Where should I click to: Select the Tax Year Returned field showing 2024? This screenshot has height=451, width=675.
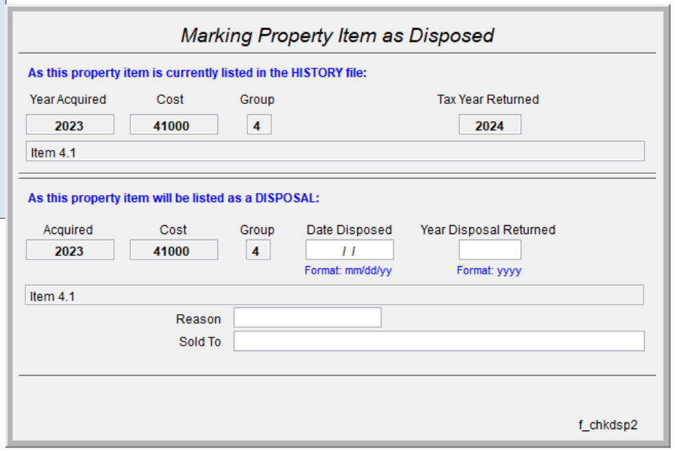pos(489,125)
